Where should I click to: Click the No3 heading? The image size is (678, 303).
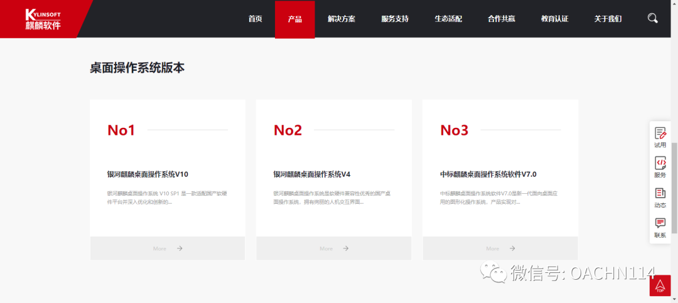(x=454, y=130)
